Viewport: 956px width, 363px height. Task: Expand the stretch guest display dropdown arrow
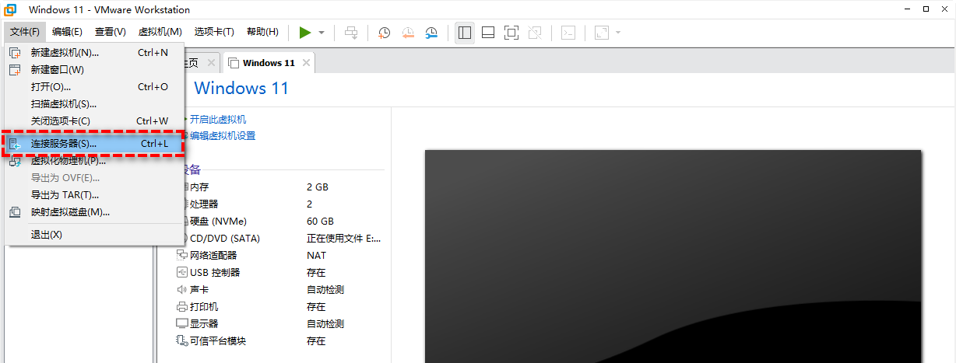(x=618, y=33)
